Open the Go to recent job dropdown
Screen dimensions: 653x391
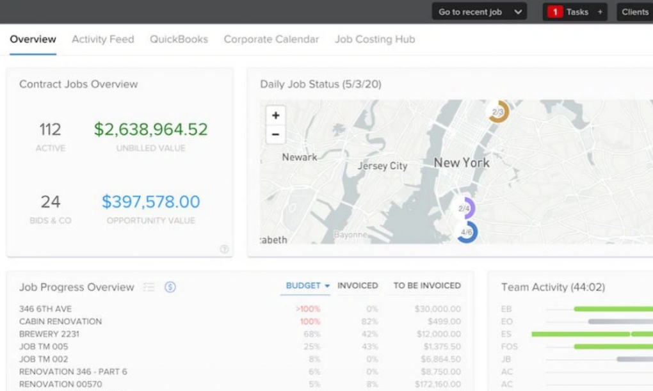(479, 11)
